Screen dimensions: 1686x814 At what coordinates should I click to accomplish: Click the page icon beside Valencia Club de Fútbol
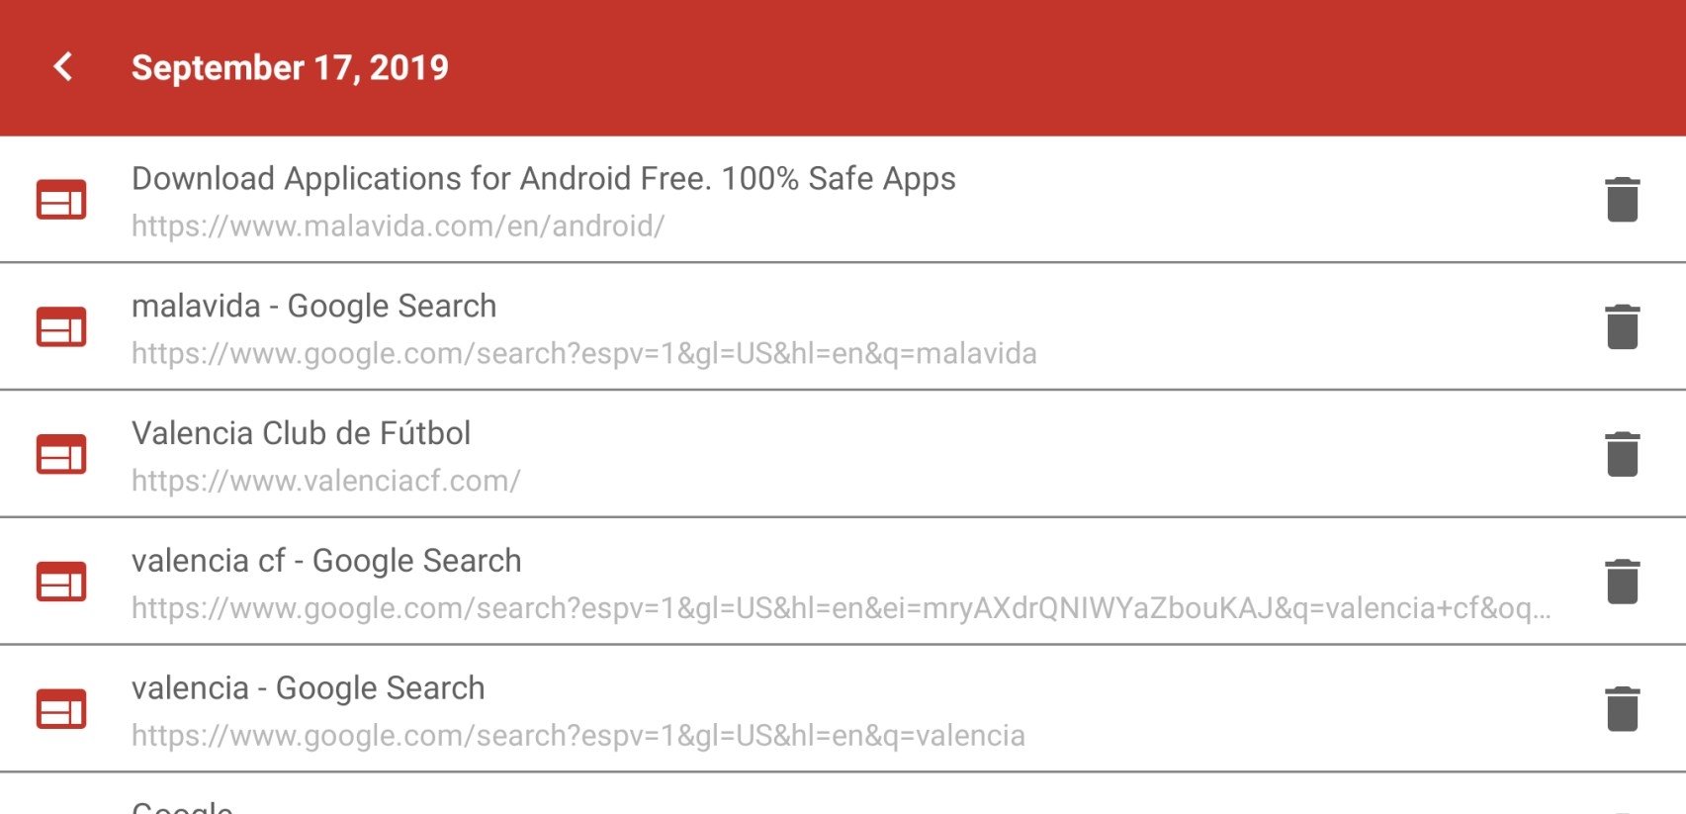[61, 454]
